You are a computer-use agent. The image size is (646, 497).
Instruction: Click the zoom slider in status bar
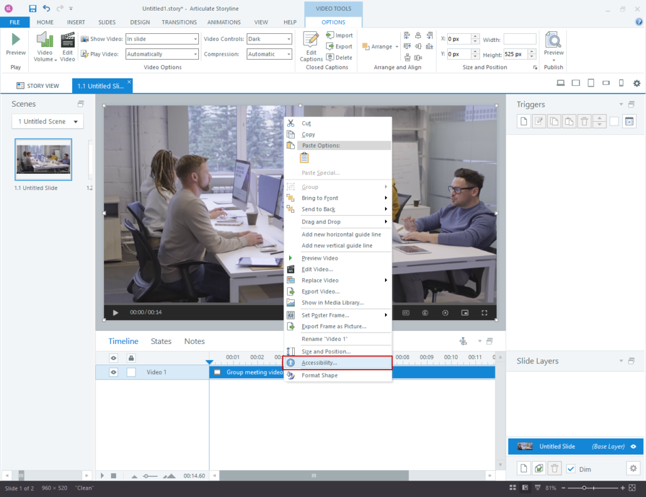[x=584, y=488]
